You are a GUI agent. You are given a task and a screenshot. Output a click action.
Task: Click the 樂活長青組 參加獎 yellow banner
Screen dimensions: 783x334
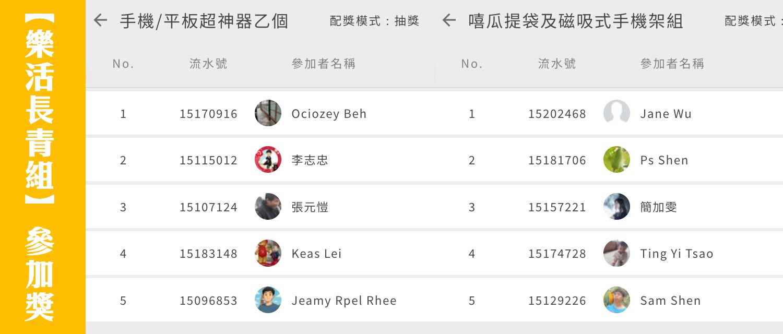tap(42, 167)
